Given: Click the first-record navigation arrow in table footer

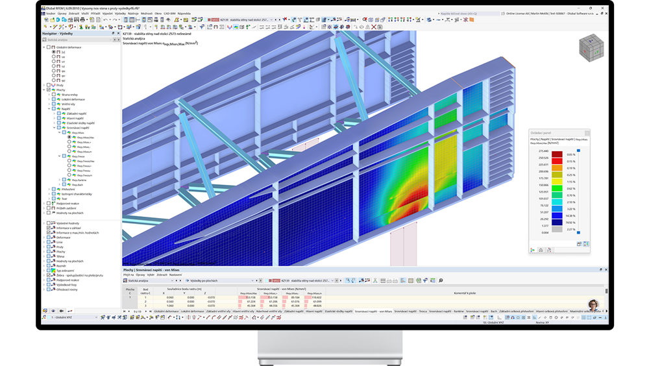Looking at the screenshot, I should [124, 311].
